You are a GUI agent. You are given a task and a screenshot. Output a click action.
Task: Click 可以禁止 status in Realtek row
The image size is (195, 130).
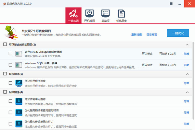(x=147, y=54)
